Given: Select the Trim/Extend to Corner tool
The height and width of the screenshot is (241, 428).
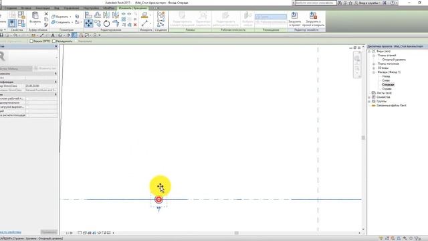Looking at the screenshot, I should (x=116, y=23).
